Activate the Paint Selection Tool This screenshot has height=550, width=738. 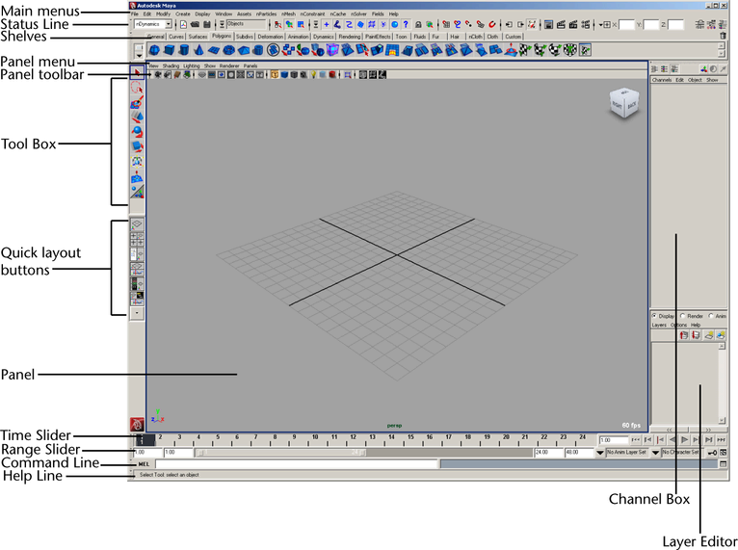[137, 102]
